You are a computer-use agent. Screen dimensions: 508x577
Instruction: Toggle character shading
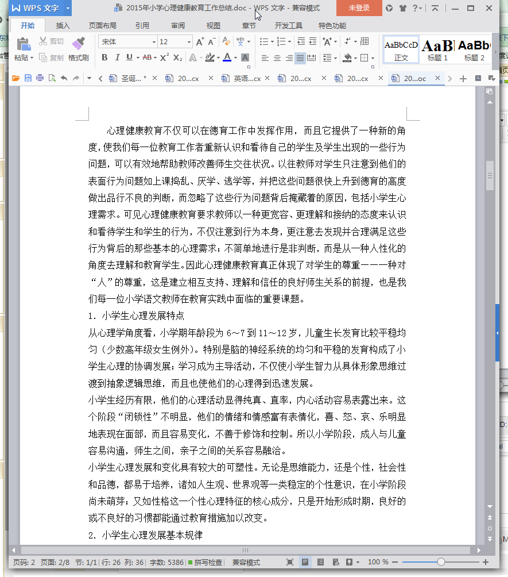[x=245, y=57]
